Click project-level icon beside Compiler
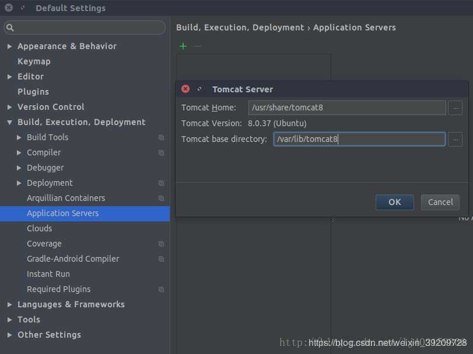The height and width of the screenshot is (354, 473). click(x=162, y=153)
